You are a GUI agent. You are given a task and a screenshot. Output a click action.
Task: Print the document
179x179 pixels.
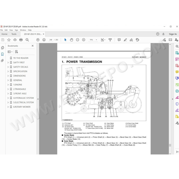[x=21, y=40]
